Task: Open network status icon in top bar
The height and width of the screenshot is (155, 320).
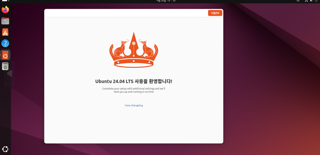Action: coord(306,1)
